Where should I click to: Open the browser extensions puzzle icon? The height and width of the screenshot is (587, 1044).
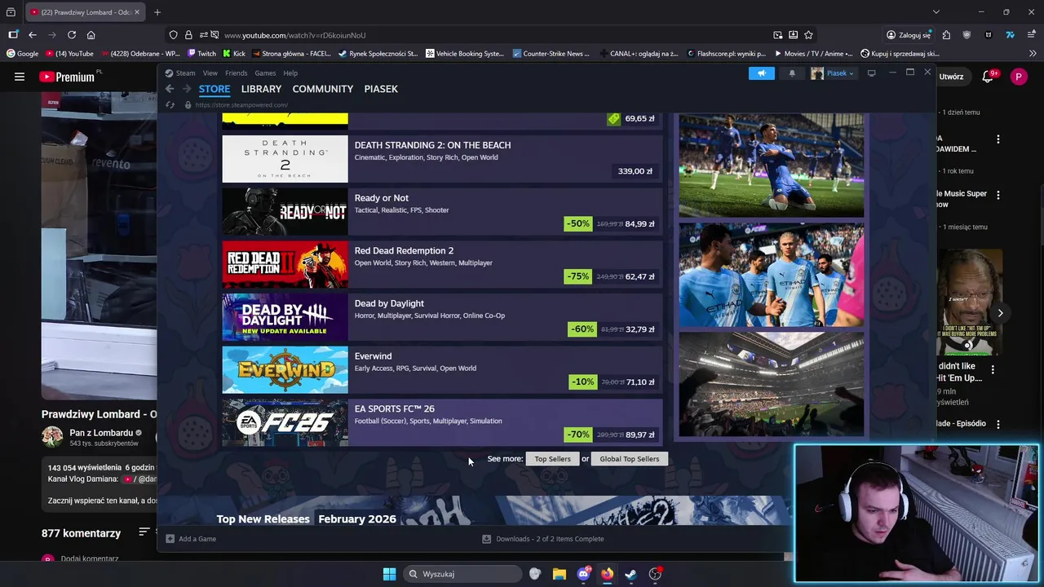click(x=946, y=35)
